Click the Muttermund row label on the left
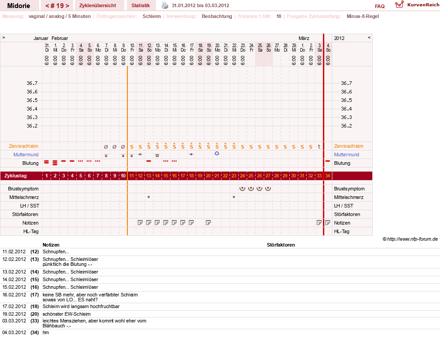440x362 pixels. [x=26, y=155]
